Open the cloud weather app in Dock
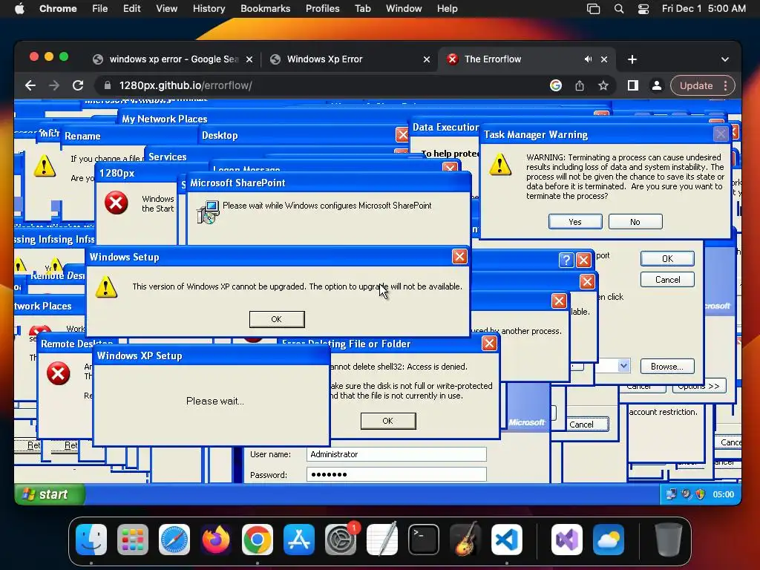 point(609,540)
